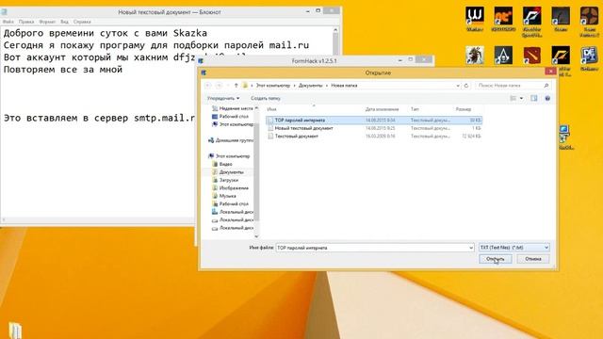The height and width of the screenshot is (339, 603).
Task: Click the Notepad text line mentioning Skazka
Action: 106,33
